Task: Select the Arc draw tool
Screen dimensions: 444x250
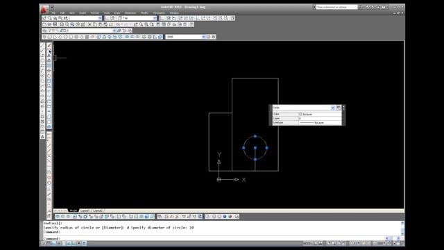Action: tap(42, 70)
